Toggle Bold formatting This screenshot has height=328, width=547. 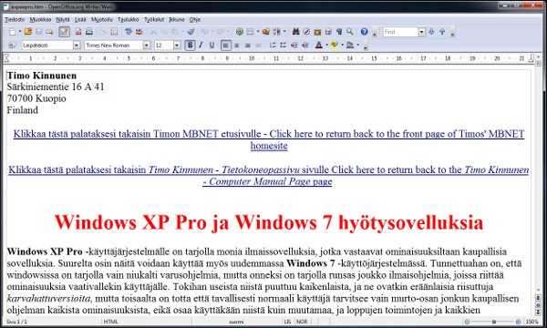[191, 45]
